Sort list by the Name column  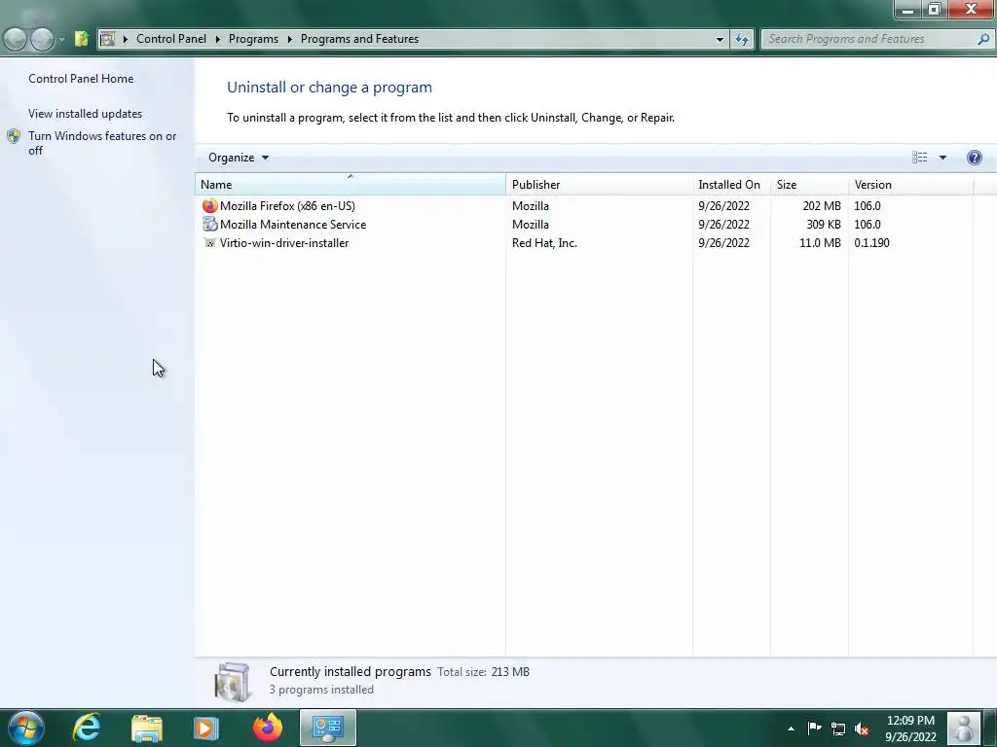click(x=350, y=184)
